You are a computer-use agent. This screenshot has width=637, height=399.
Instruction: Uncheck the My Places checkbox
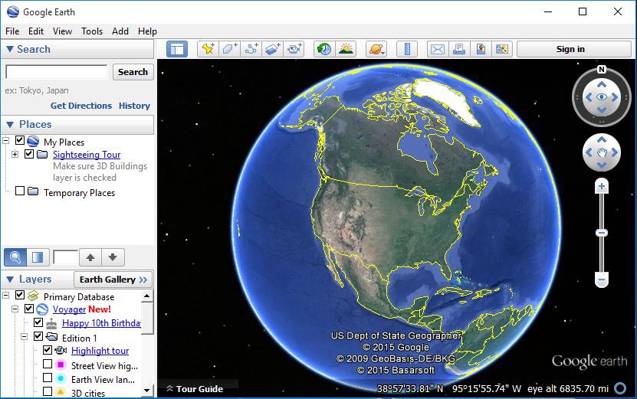19,140
